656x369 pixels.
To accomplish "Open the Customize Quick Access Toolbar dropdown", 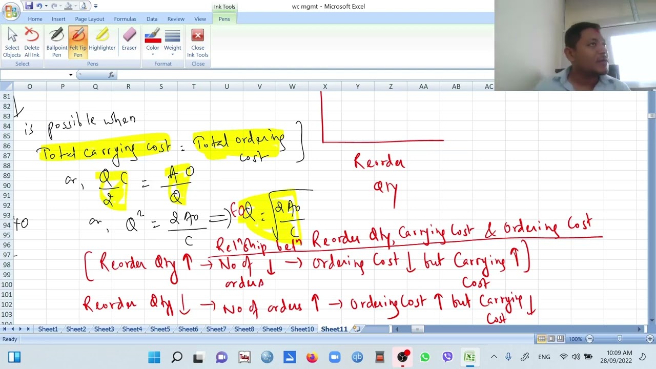I will 95,6.
